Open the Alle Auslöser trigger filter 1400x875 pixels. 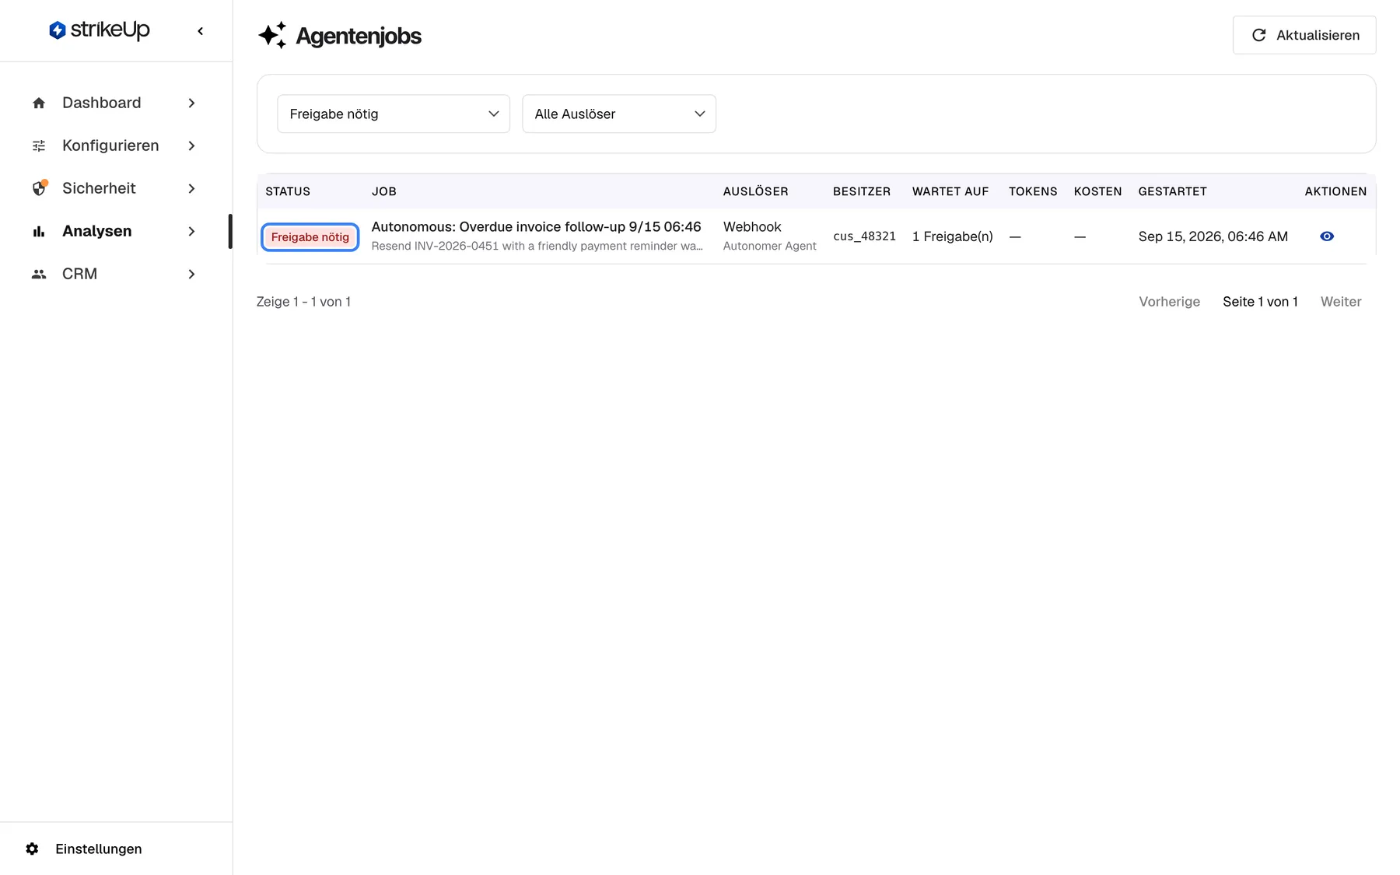pyautogui.click(x=619, y=114)
